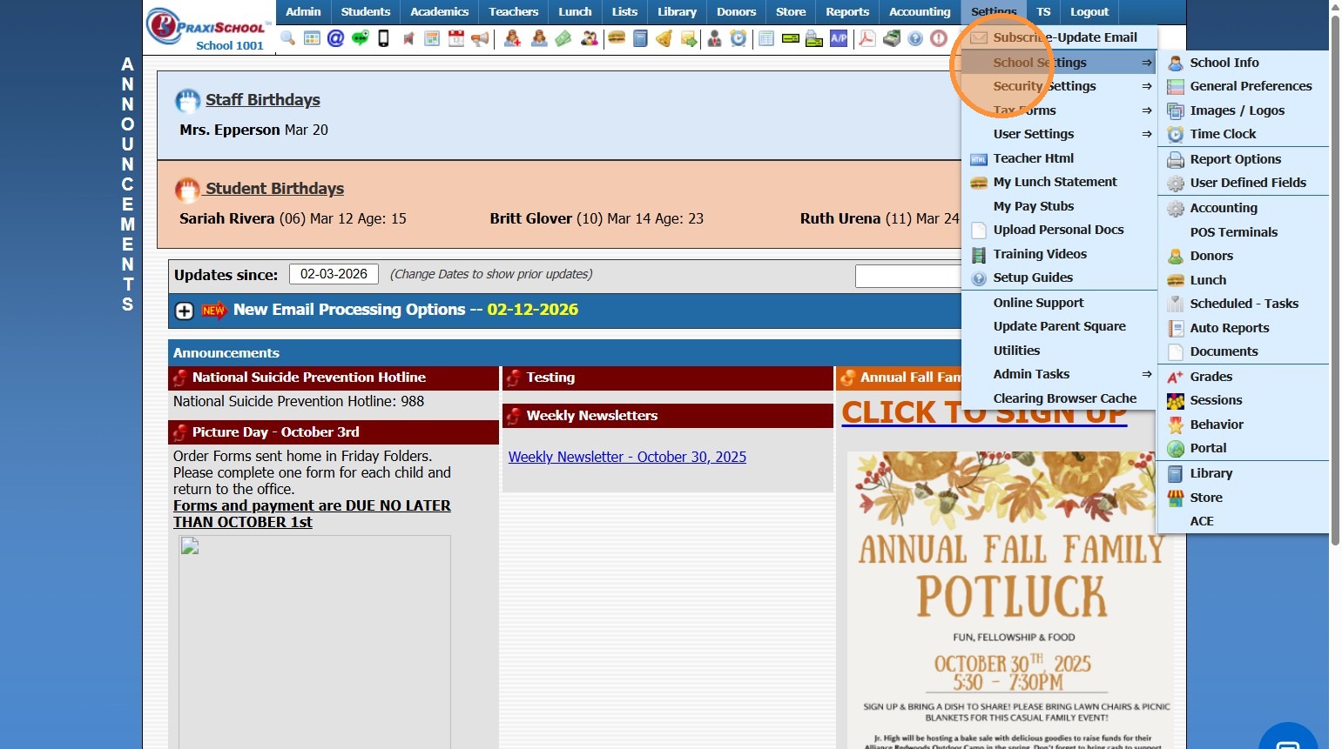Screen dimensions: 1342x749
Task: Click the NEW badge icon on update row
Action: coord(213,311)
